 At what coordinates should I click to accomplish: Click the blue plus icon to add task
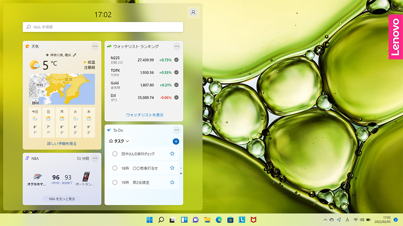(176, 141)
